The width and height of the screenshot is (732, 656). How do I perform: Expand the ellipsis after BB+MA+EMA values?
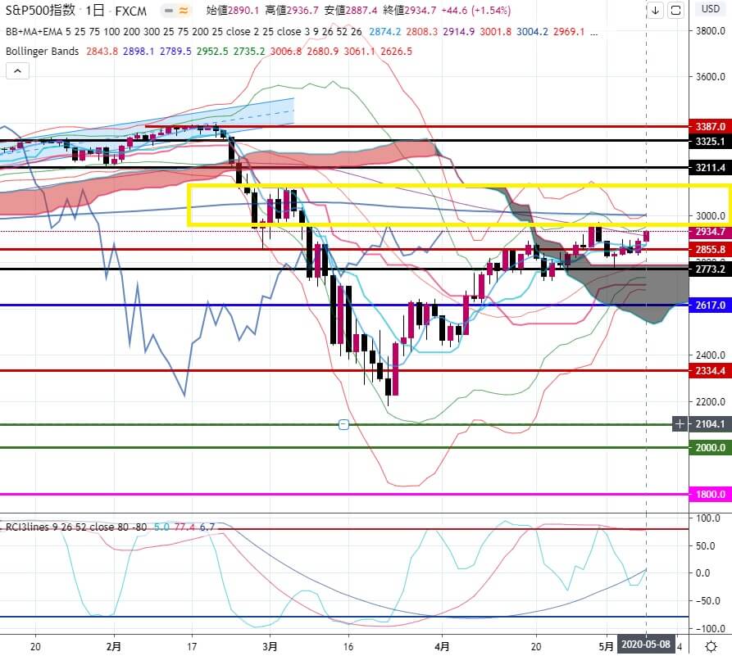point(593,32)
